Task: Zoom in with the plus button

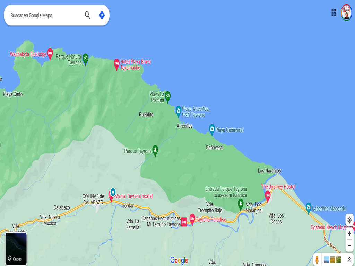Action: click(349, 234)
